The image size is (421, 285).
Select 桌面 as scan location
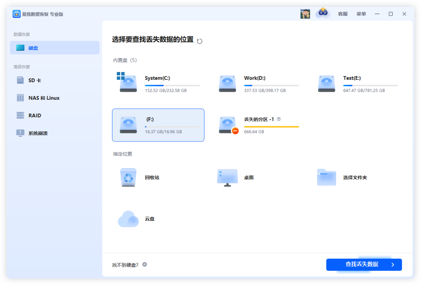point(237,177)
